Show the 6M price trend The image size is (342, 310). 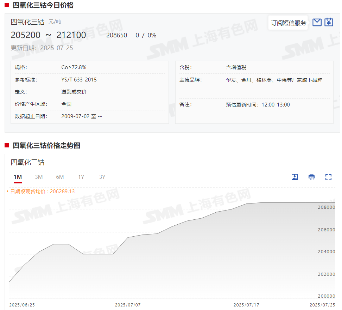click(x=60, y=177)
